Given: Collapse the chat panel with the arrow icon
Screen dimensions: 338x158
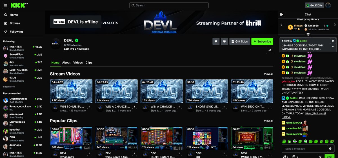Looking at the screenshot, I should pyautogui.click(x=281, y=14).
